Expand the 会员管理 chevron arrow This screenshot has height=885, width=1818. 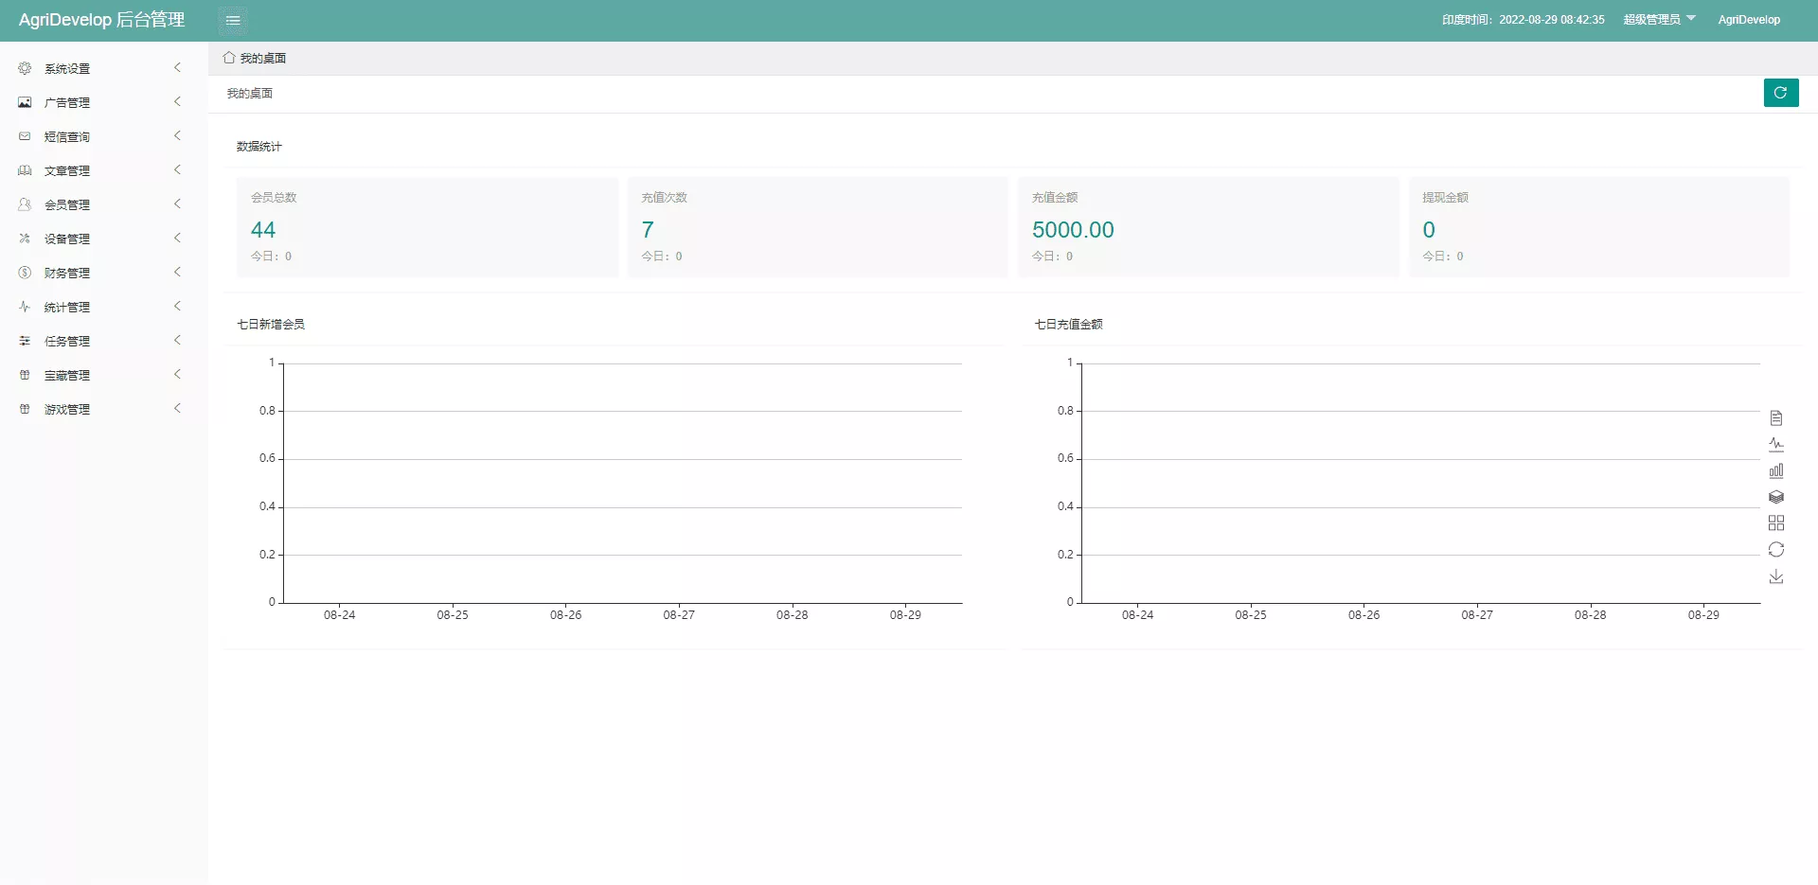pos(177,204)
